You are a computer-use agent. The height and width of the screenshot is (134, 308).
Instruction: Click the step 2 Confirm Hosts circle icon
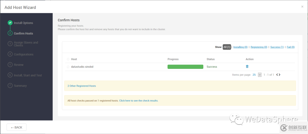click(10, 33)
